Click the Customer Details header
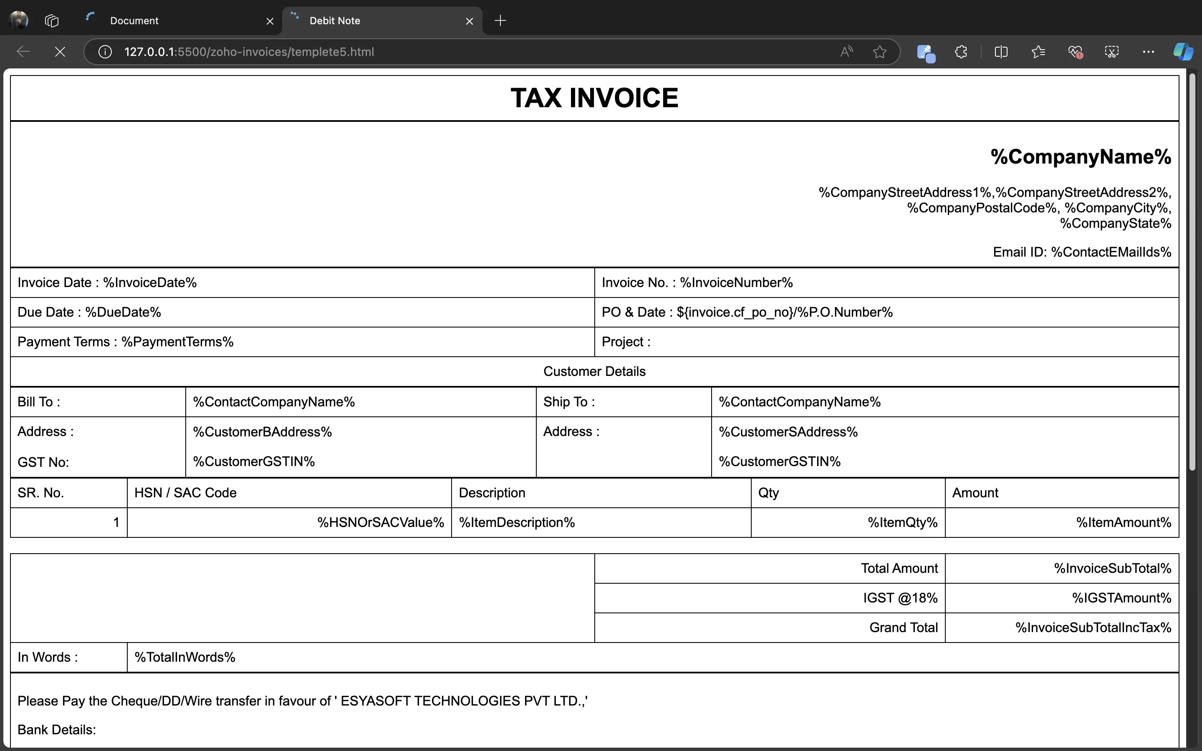The width and height of the screenshot is (1202, 751). (x=595, y=371)
